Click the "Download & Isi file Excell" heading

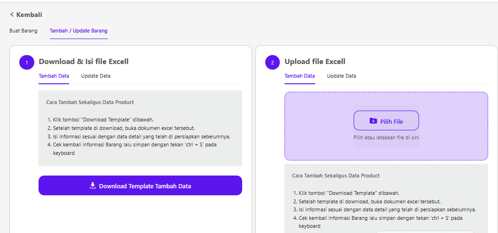tap(84, 62)
